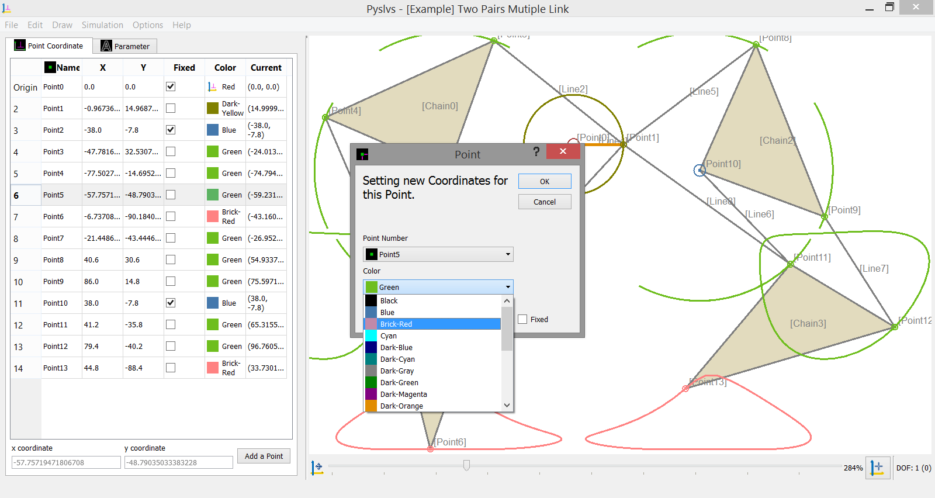Select Dark-Green in color list

(x=432, y=382)
